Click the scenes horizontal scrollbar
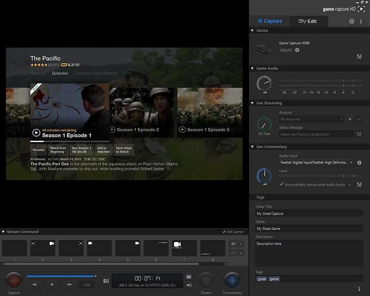Viewport: 370px width, 296px height. coord(101,264)
